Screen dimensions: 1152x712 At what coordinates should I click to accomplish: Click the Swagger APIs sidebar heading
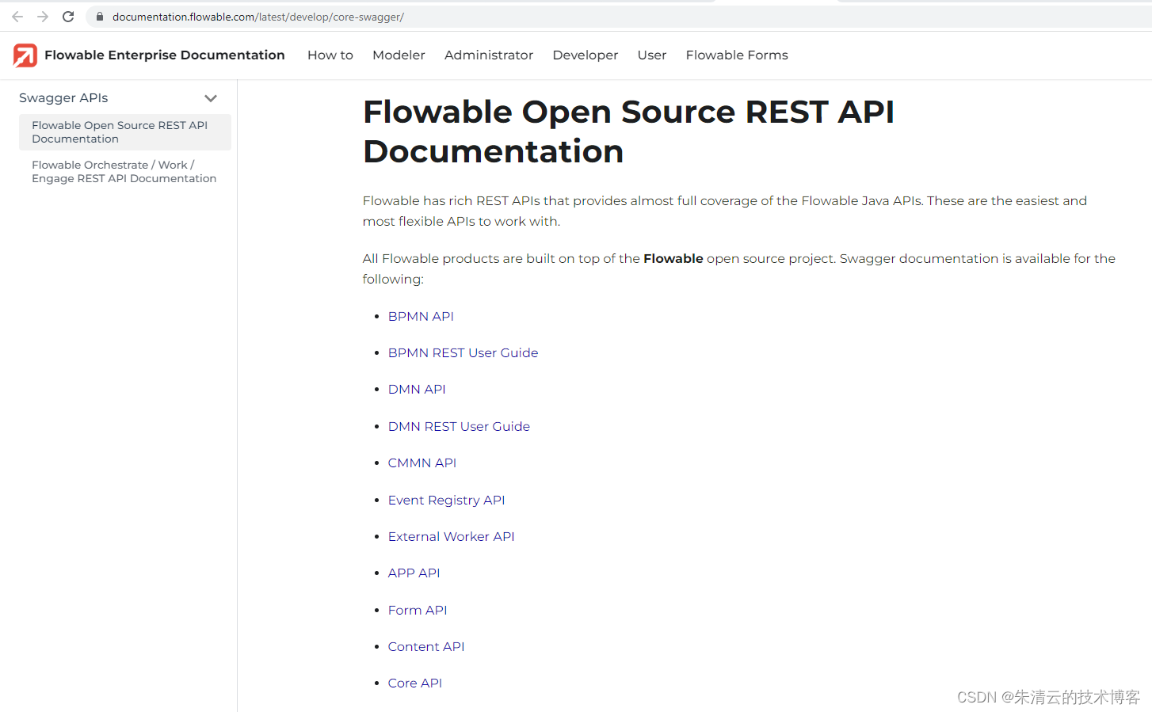[x=63, y=98]
